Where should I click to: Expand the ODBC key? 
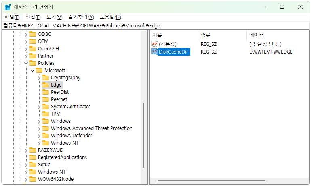(26, 35)
